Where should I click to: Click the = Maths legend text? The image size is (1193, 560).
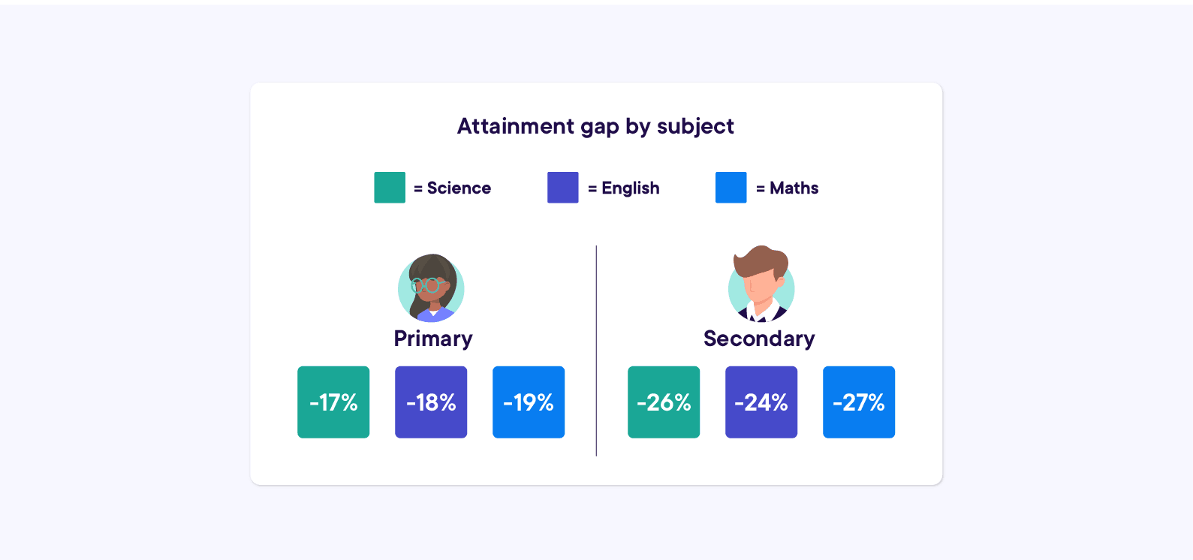(x=788, y=188)
